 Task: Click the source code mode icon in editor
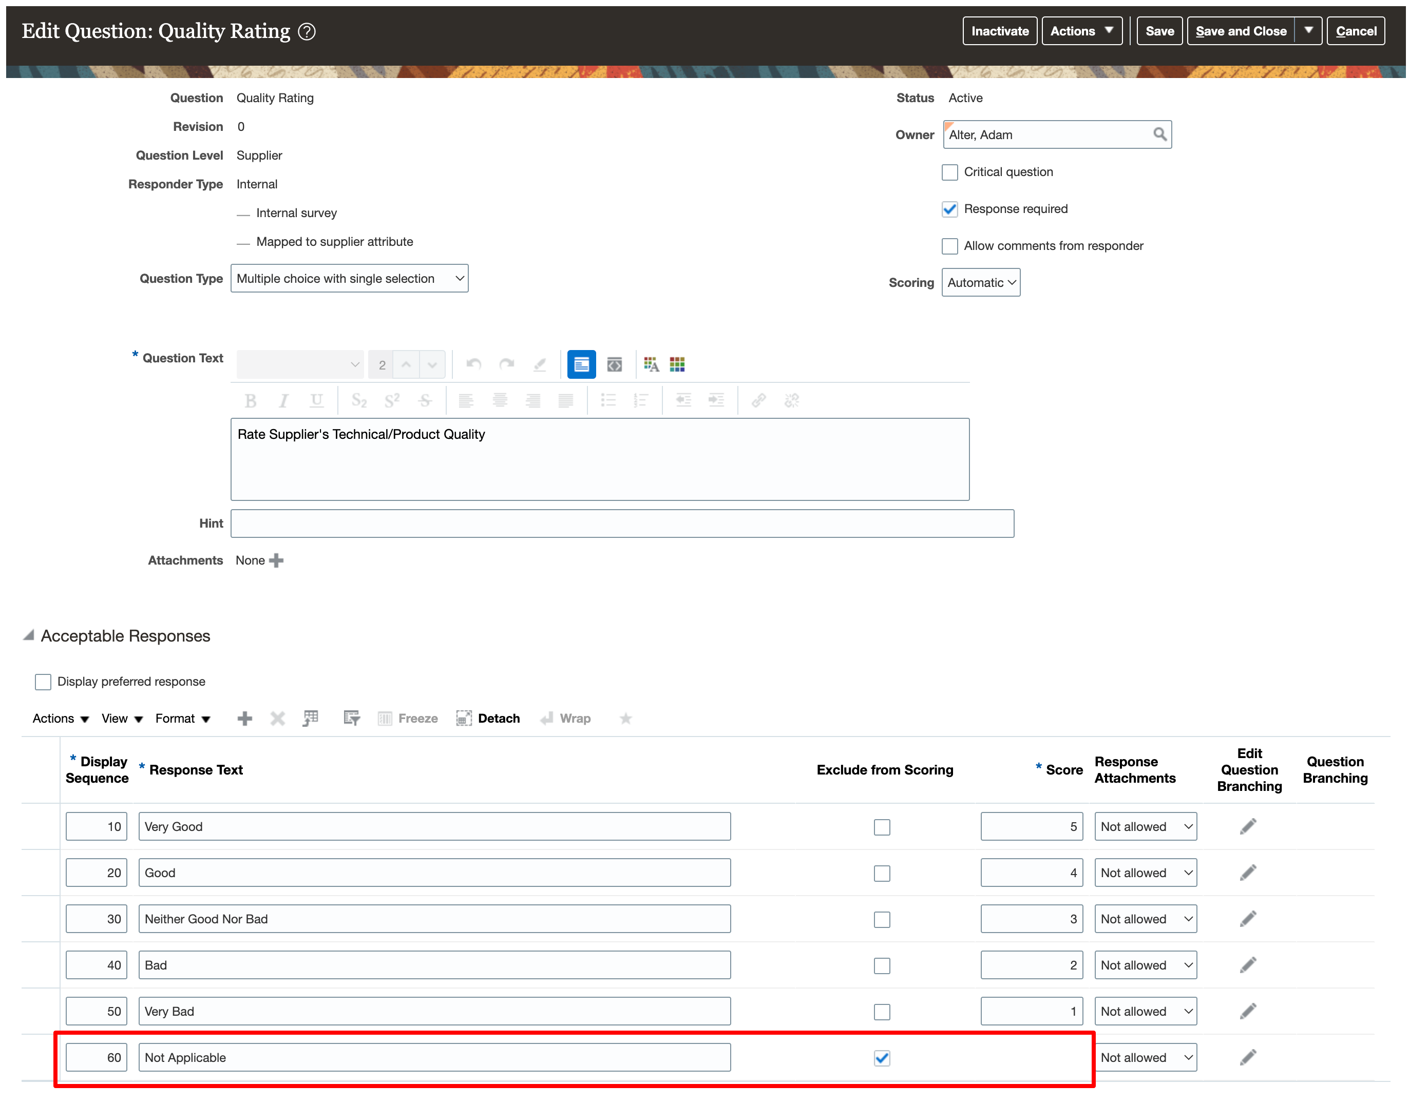pyautogui.click(x=614, y=364)
